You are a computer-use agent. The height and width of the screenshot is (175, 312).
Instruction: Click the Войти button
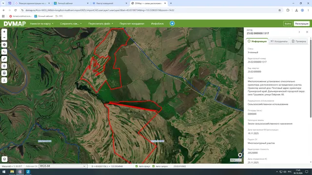coord(288,24)
